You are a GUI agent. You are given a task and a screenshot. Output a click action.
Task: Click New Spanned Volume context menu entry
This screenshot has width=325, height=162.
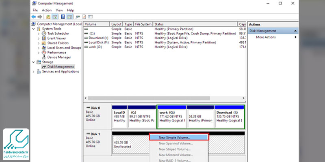[x=179, y=143]
